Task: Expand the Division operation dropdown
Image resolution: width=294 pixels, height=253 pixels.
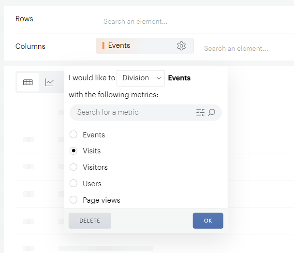Action: tap(141, 78)
